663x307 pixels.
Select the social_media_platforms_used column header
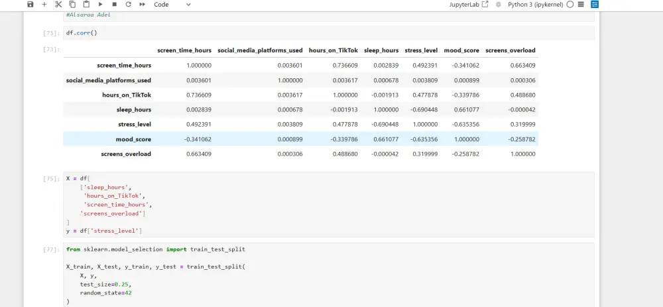click(x=260, y=50)
